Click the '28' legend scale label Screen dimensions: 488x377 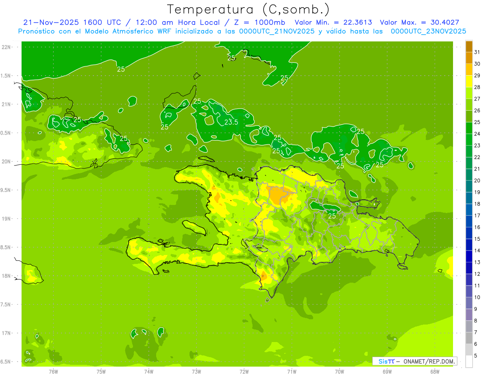[x=477, y=87]
